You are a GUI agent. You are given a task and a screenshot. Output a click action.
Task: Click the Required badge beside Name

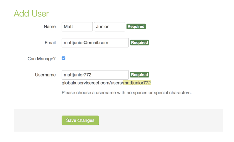tap(136, 26)
